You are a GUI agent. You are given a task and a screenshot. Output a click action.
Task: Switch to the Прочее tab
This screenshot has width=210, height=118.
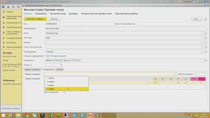pos(60,69)
